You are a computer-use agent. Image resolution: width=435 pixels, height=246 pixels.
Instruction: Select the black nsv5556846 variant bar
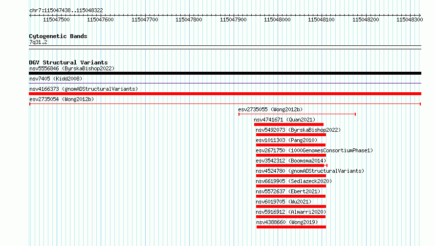coord(225,73)
